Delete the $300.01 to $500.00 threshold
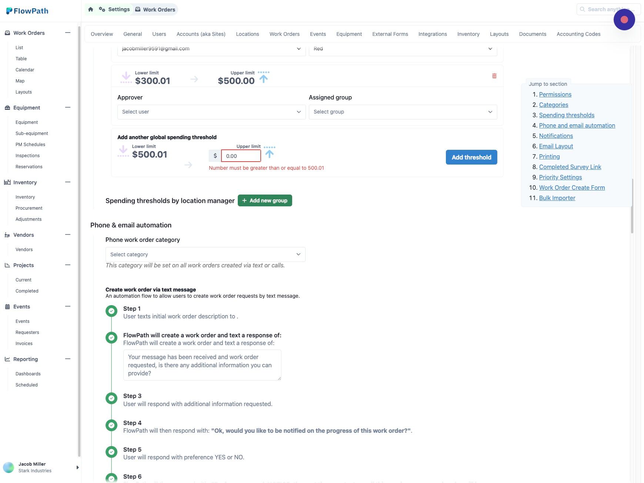 pyautogui.click(x=494, y=76)
